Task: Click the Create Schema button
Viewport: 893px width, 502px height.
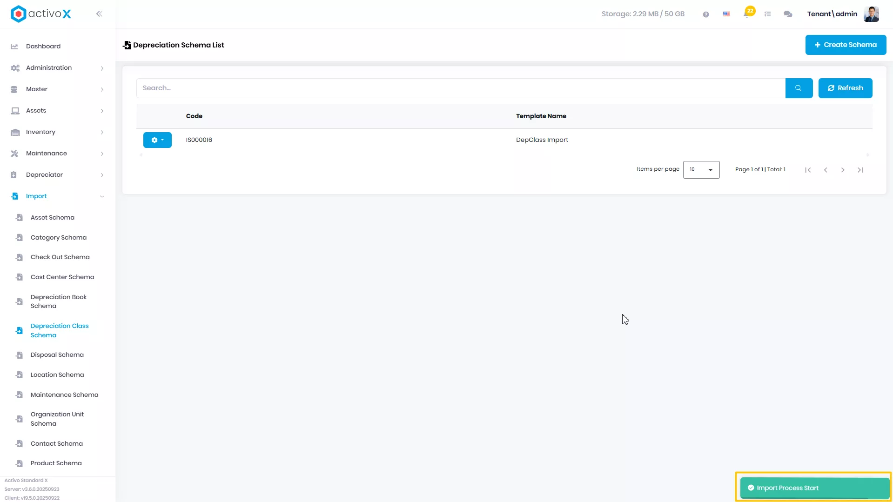Action: click(846, 45)
